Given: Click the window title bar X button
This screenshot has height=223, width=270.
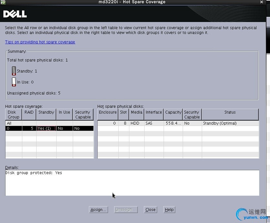Looking at the screenshot, I should click(262, 2).
